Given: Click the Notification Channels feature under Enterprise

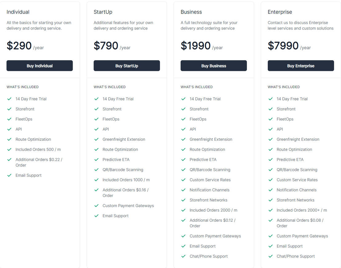Looking at the screenshot, I should click(x=296, y=190).
